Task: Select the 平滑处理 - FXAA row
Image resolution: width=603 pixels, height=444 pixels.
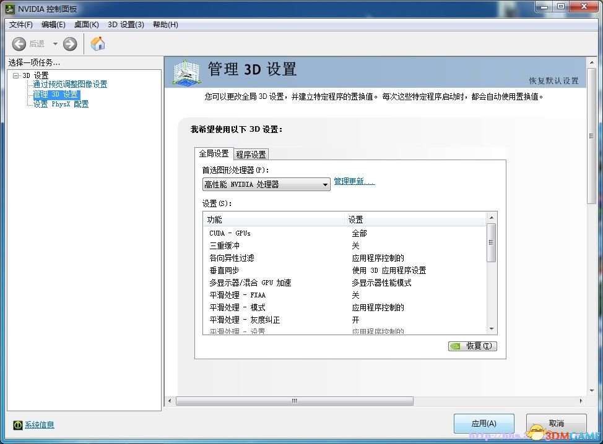Action: point(346,295)
